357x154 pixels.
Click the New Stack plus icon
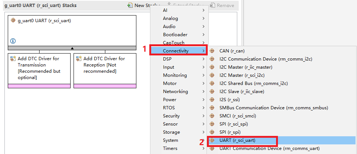[x=130, y=5]
